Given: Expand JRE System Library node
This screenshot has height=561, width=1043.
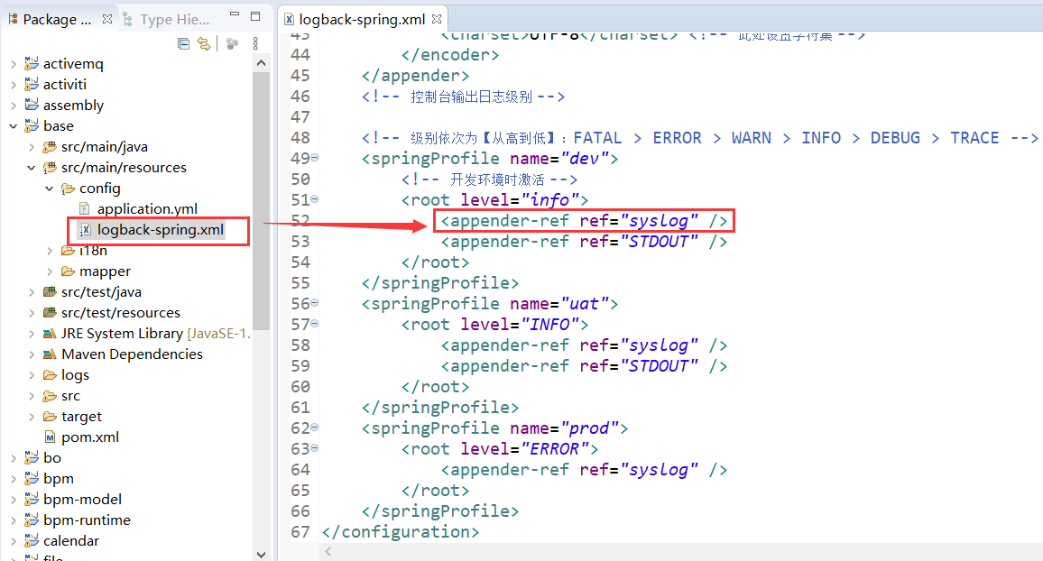Looking at the screenshot, I should pyautogui.click(x=32, y=334).
